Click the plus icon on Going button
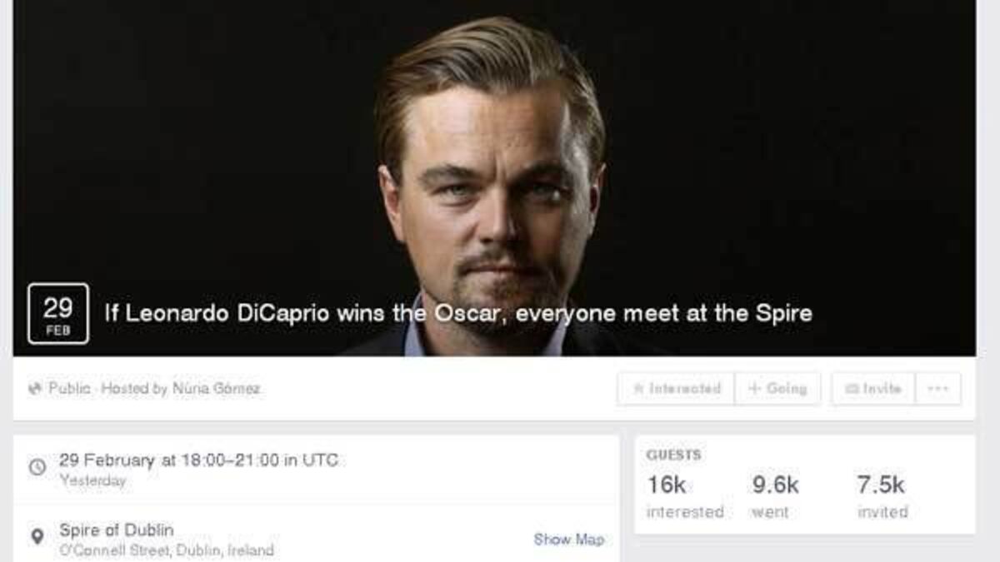This screenshot has width=1000, height=562. (x=755, y=389)
